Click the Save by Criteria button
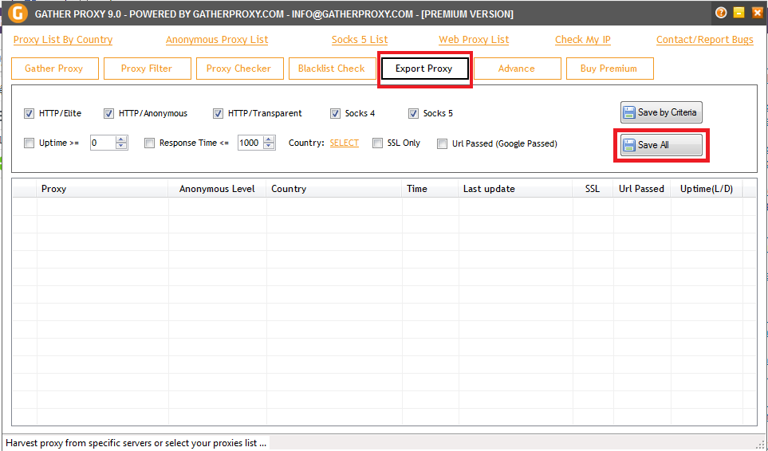The height and width of the screenshot is (451, 768). (x=661, y=112)
